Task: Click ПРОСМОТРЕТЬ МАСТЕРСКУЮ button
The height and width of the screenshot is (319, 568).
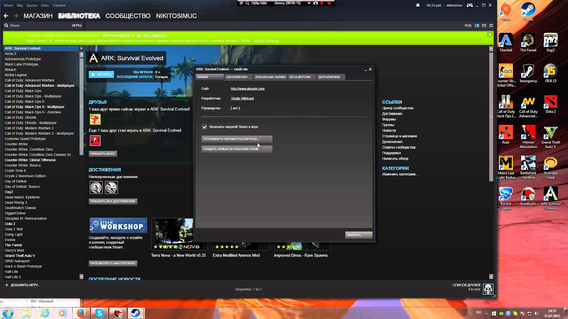Action: click(113, 263)
